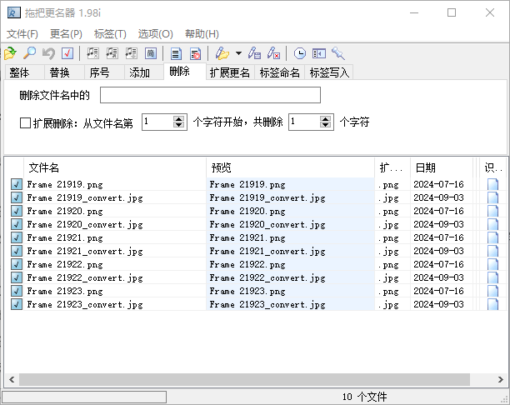Decrease the start character position spinner
510x405 pixels.
178,126
